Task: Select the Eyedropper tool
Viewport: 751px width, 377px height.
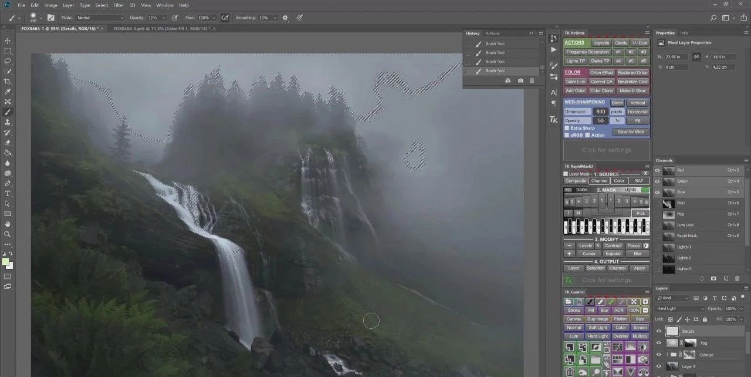Action: coord(8,92)
